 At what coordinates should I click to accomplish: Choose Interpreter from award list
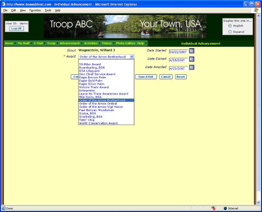(x=106, y=90)
